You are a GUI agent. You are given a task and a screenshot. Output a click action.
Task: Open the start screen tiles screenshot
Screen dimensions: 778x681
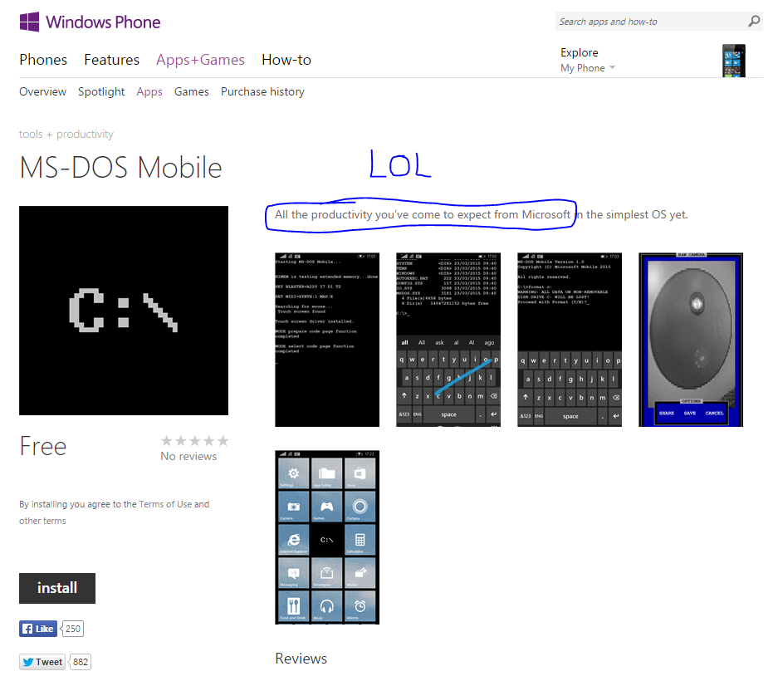tap(327, 537)
